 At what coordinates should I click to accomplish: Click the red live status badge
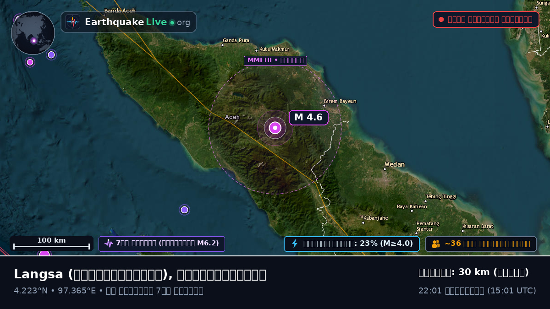486,20
